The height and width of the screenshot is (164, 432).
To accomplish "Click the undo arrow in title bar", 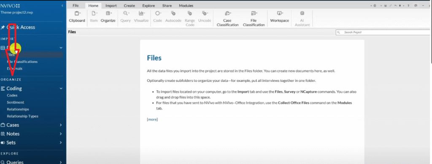I will pyautogui.click(x=396, y=5).
